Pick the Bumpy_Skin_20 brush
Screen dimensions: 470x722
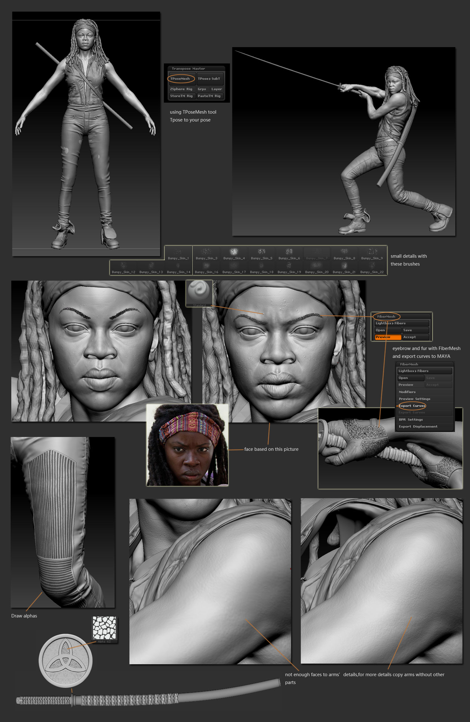316,267
